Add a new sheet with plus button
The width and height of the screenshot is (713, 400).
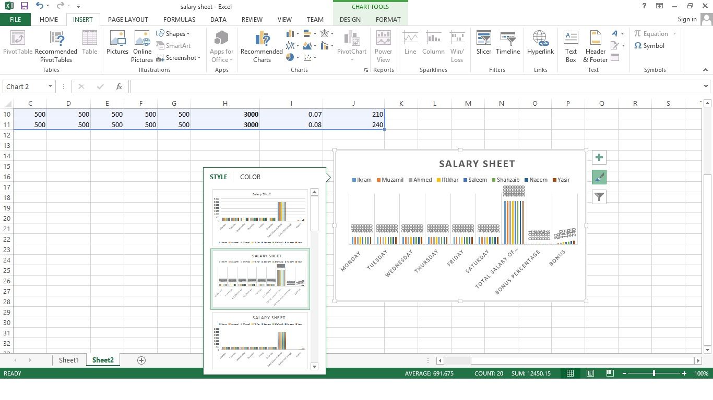(141, 360)
